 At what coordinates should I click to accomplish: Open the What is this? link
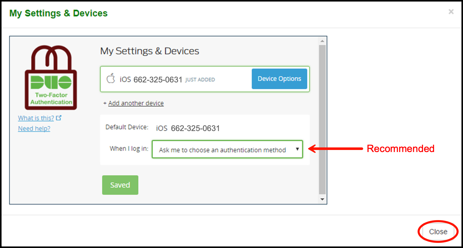pos(36,118)
